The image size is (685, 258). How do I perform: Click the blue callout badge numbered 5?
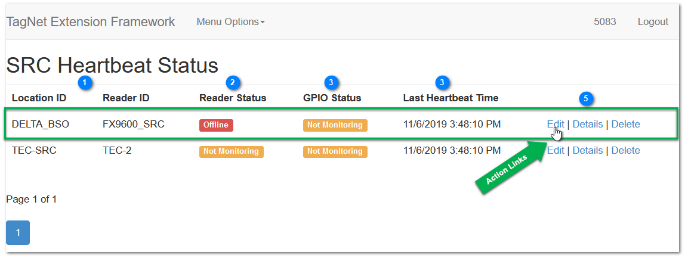[x=587, y=99]
